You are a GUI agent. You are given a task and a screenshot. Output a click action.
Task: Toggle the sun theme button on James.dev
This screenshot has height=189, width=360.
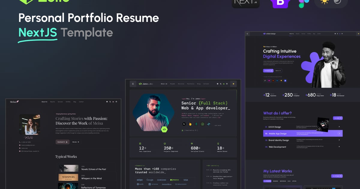click(233, 84)
